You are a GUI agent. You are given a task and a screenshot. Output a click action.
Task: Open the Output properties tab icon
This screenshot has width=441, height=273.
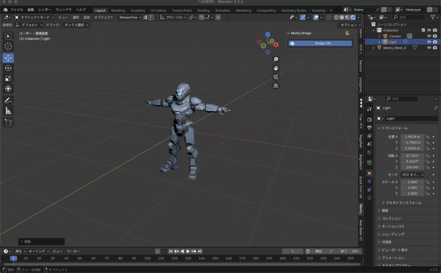(369, 127)
